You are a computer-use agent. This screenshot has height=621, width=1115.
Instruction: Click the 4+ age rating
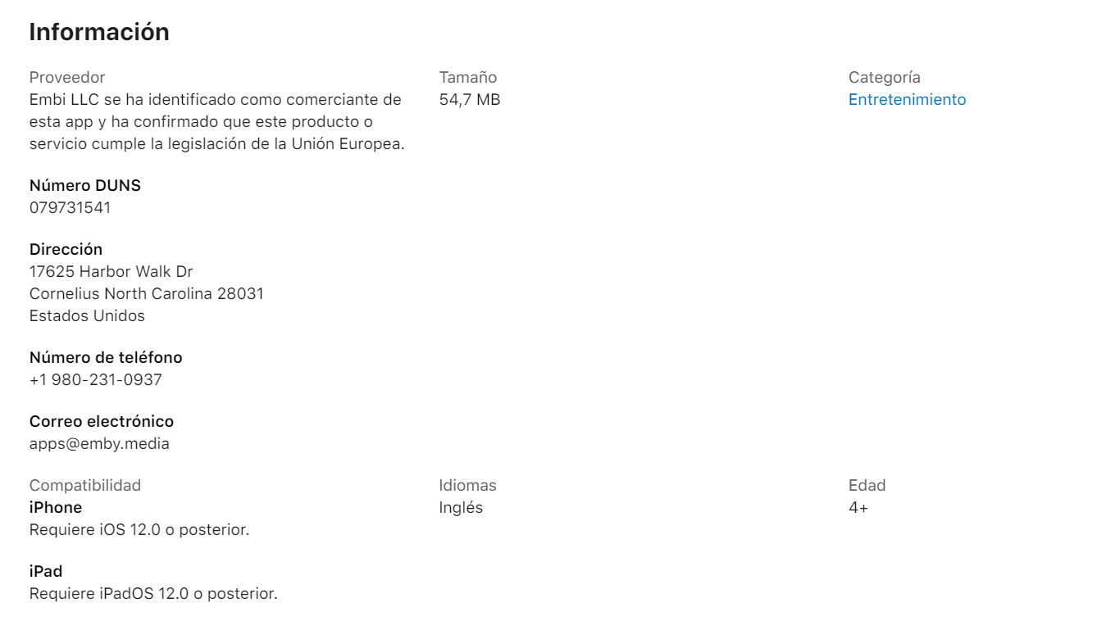tap(858, 507)
